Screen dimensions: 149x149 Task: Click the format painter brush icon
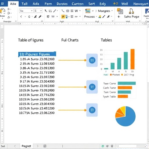(x=36, y=17)
